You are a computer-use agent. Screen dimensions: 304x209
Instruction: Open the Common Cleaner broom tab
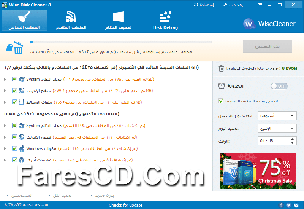pos(24,21)
